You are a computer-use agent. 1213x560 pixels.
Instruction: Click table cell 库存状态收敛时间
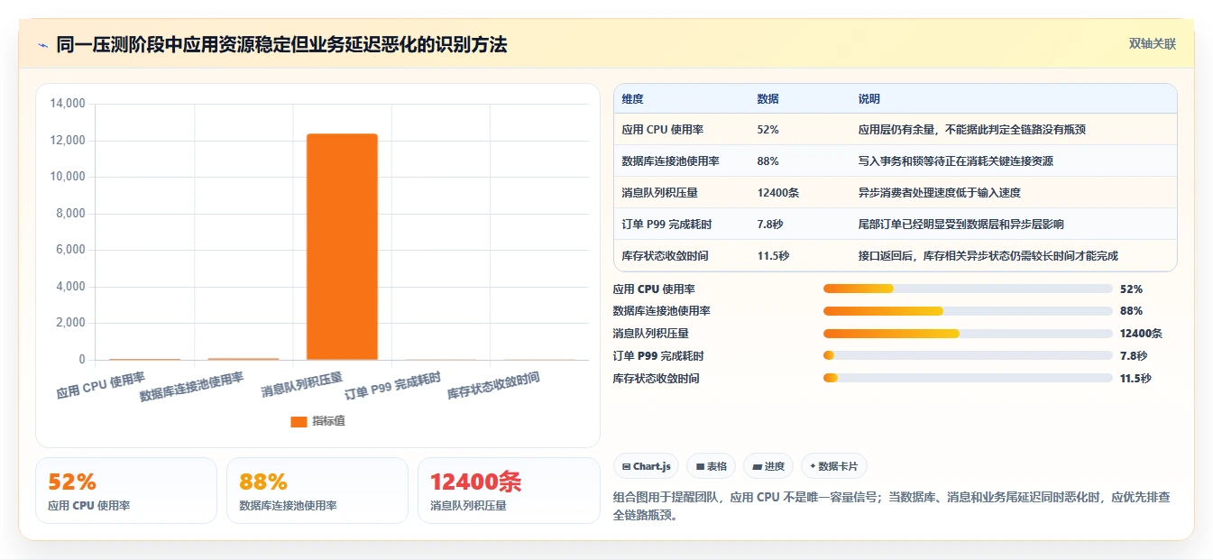coord(665,256)
